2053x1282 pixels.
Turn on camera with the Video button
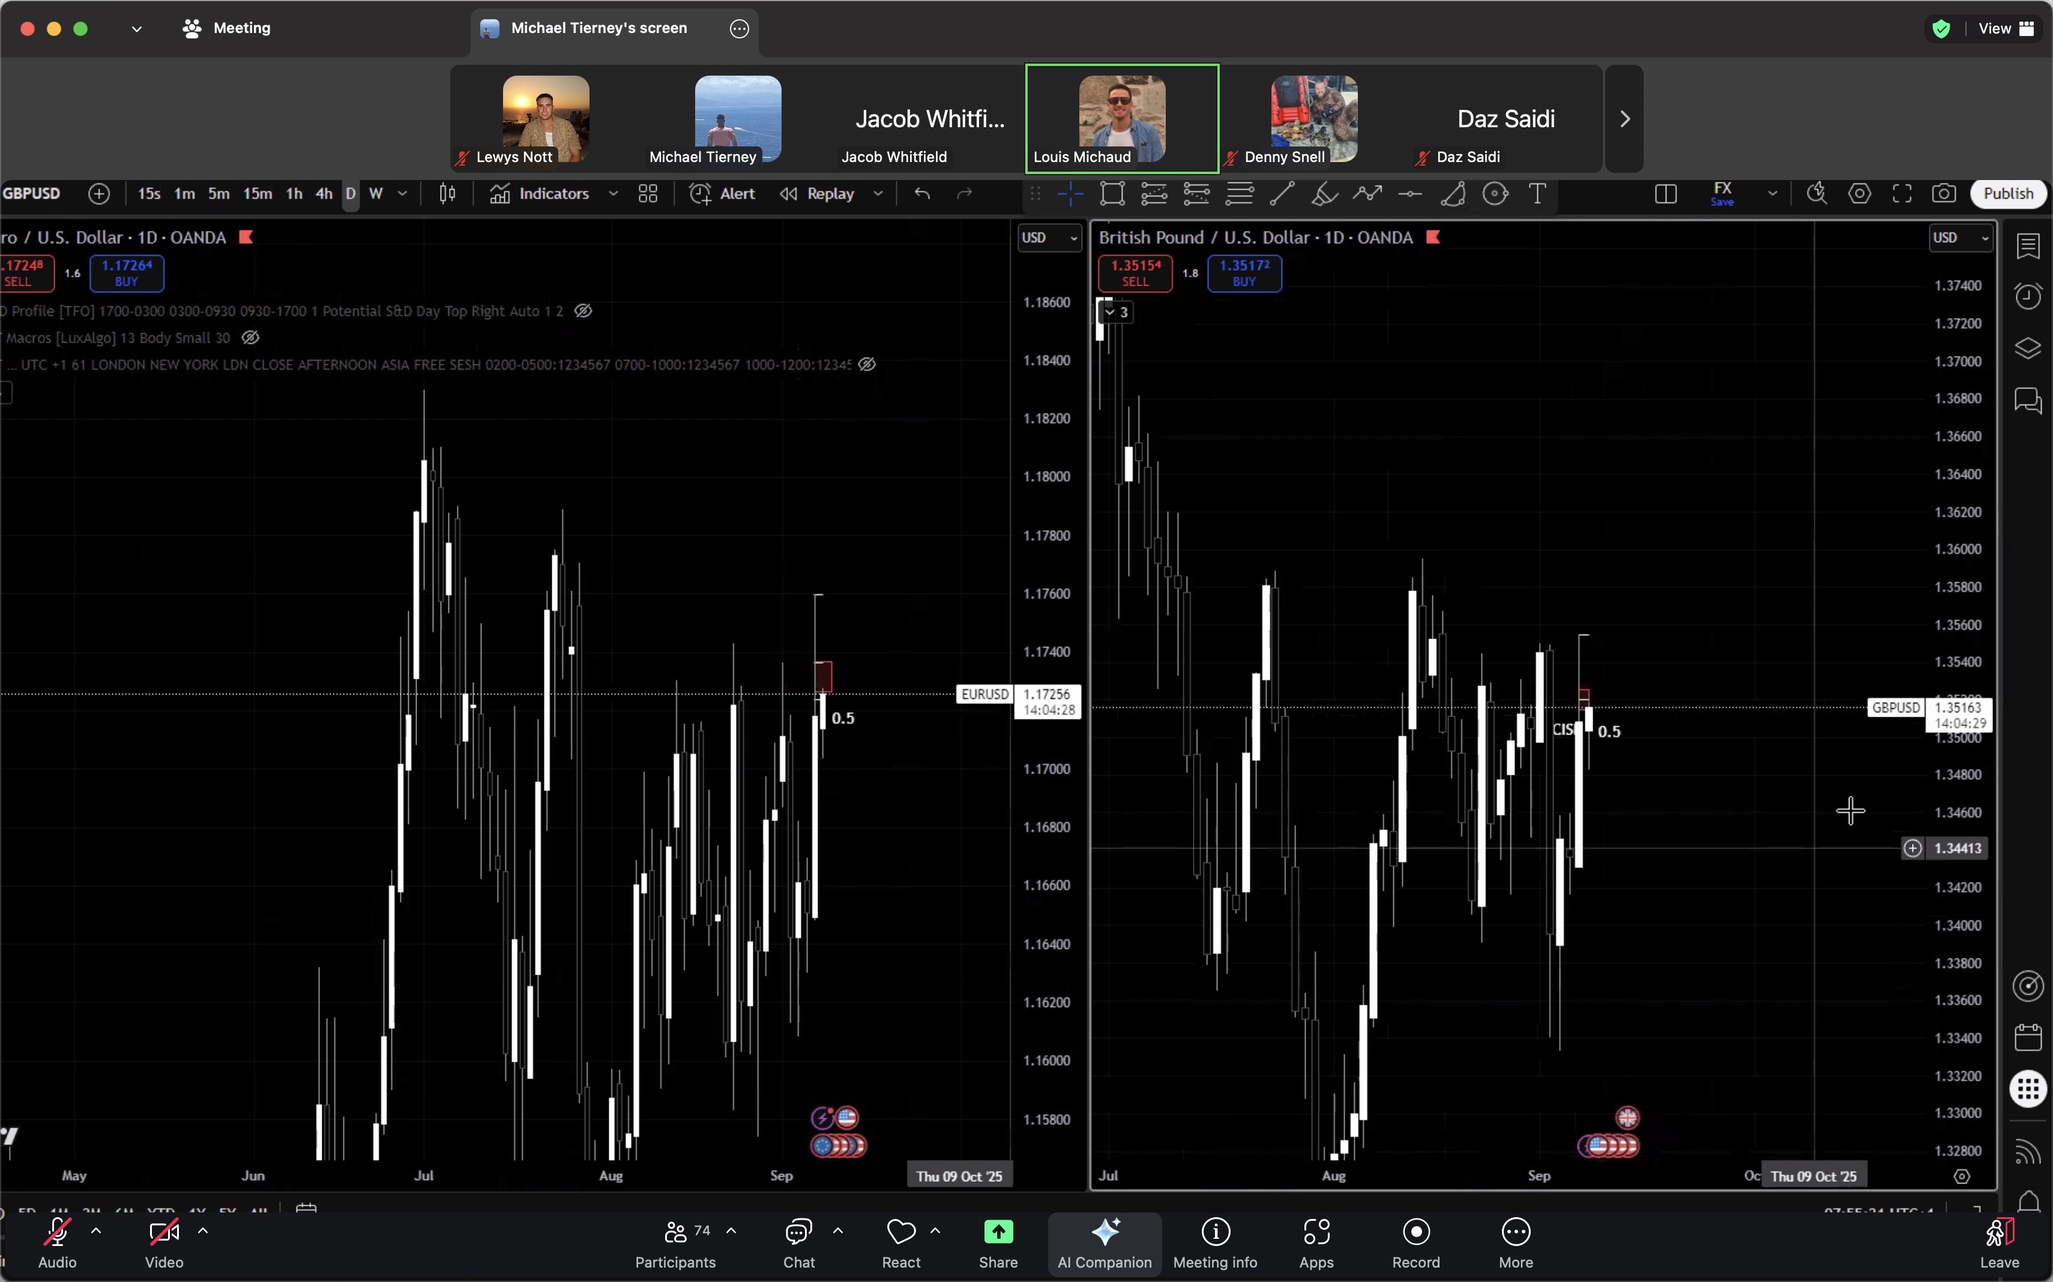coord(164,1242)
